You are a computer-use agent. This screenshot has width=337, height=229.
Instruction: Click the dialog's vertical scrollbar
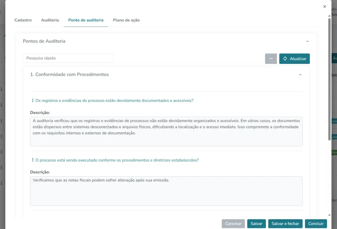coord(329,79)
